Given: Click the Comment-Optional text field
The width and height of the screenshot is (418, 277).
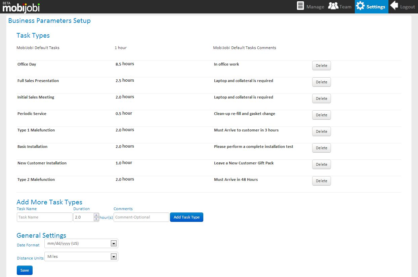Looking at the screenshot, I should (x=141, y=217).
